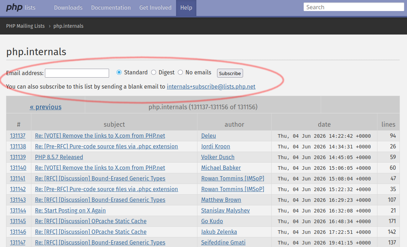Open message number 131144
407x247 pixels.
coord(18,210)
